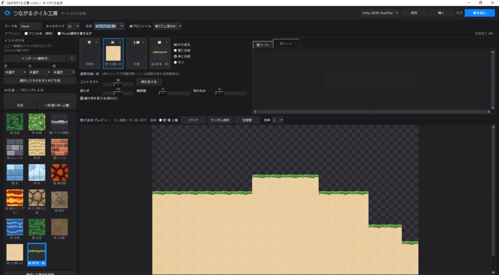Switch to the 壁シート tab
Viewport: 499px width, 275px height.
tap(263, 45)
